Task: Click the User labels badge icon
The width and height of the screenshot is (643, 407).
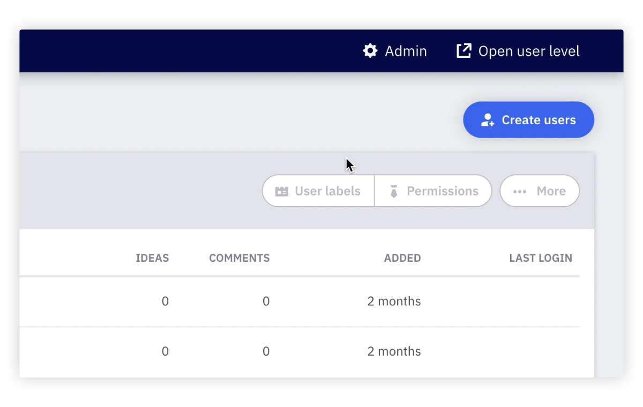Action: click(282, 191)
